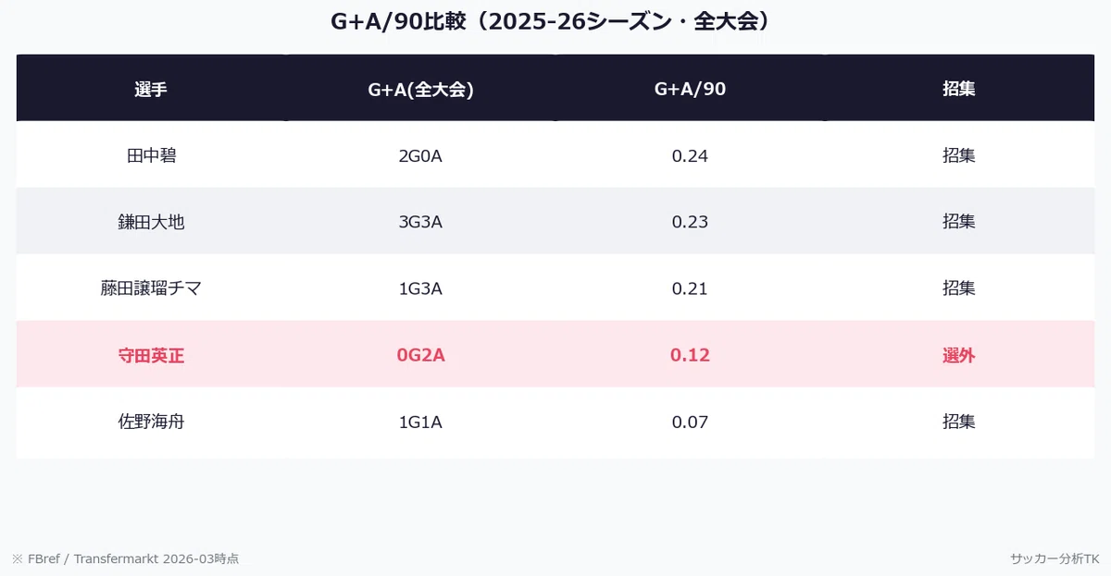This screenshot has width=1111, height=576.
Task: Click the 3G3A stat cell
Action: (x=420, y=222)
